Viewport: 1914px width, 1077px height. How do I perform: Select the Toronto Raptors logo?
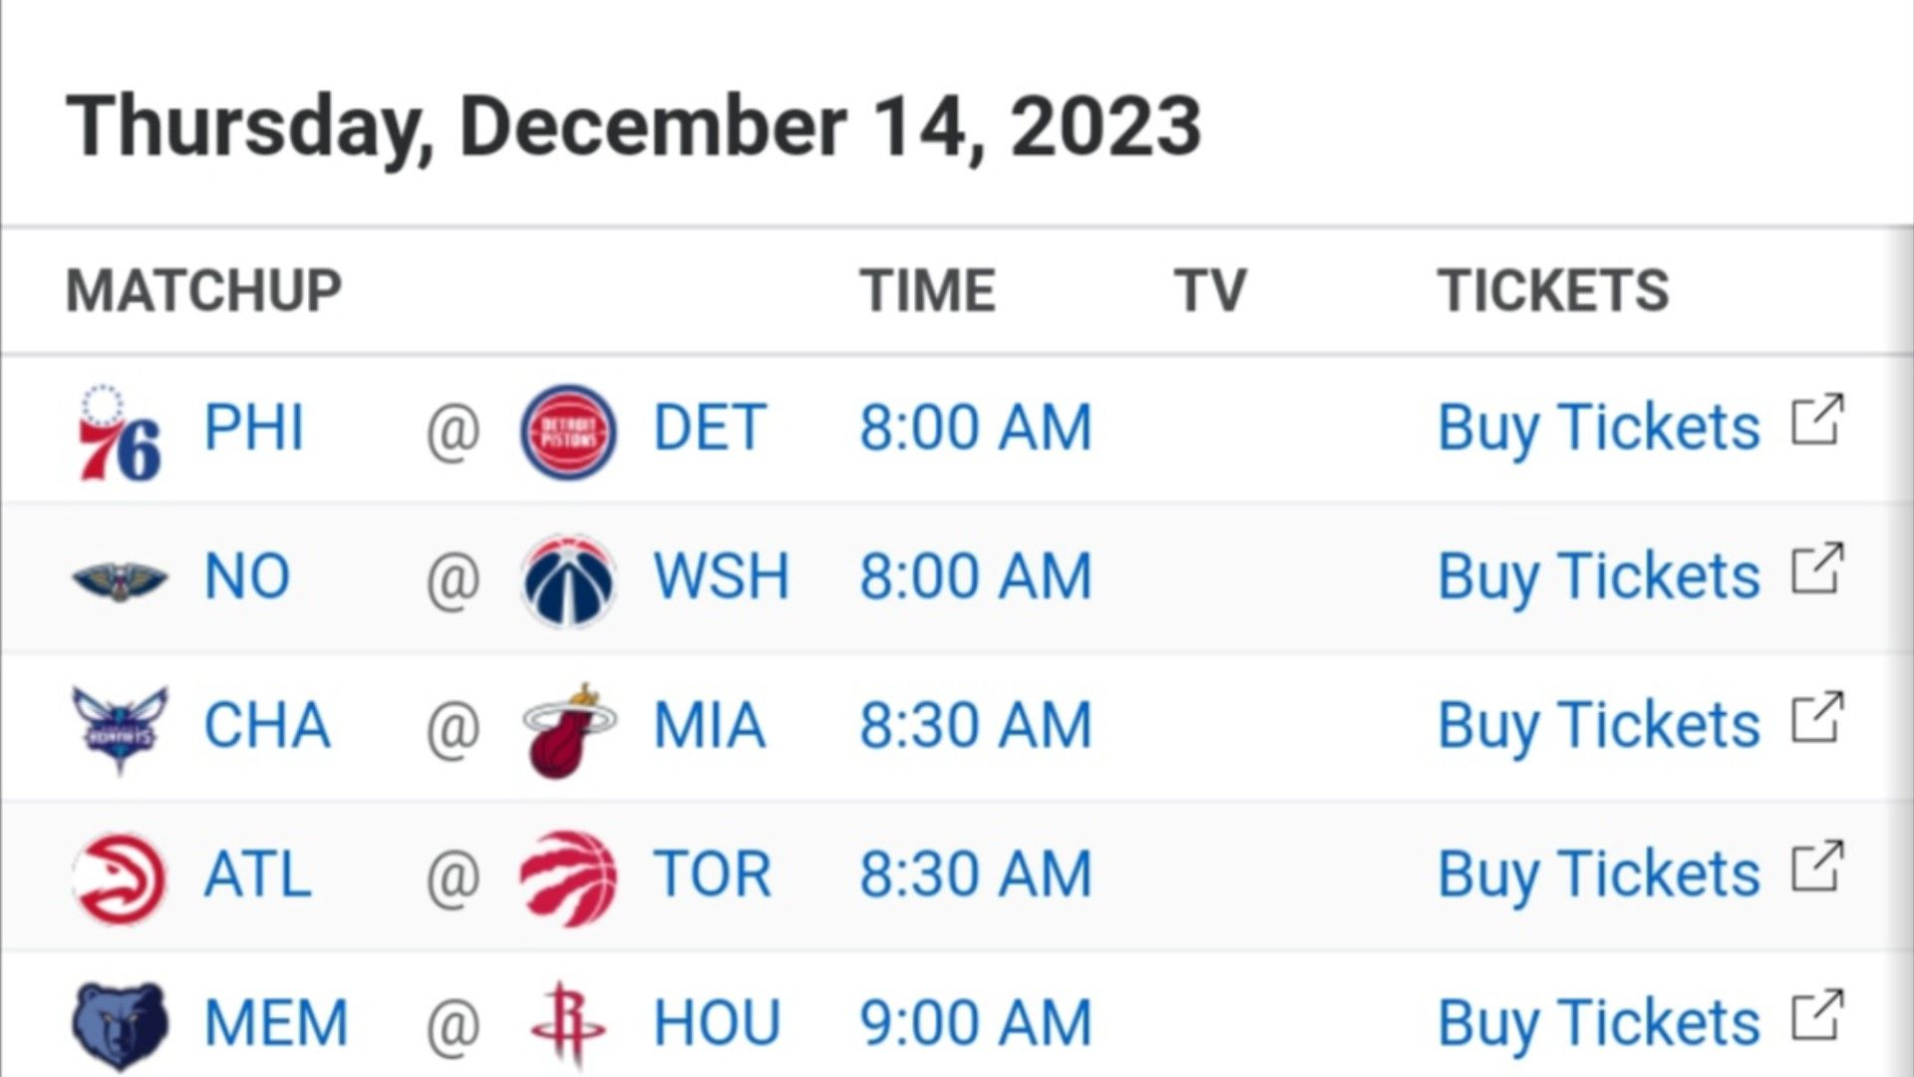pos(568,878)
